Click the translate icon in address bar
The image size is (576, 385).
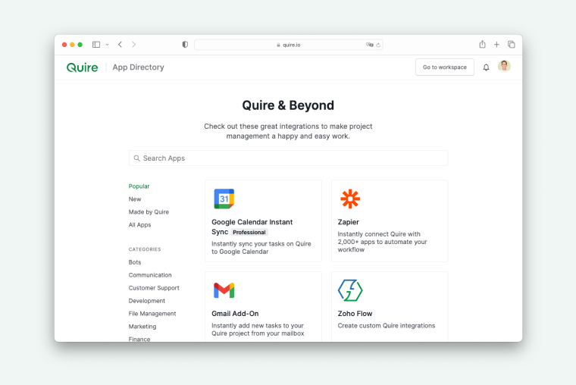pyautogui.click(x=370, y=45)
